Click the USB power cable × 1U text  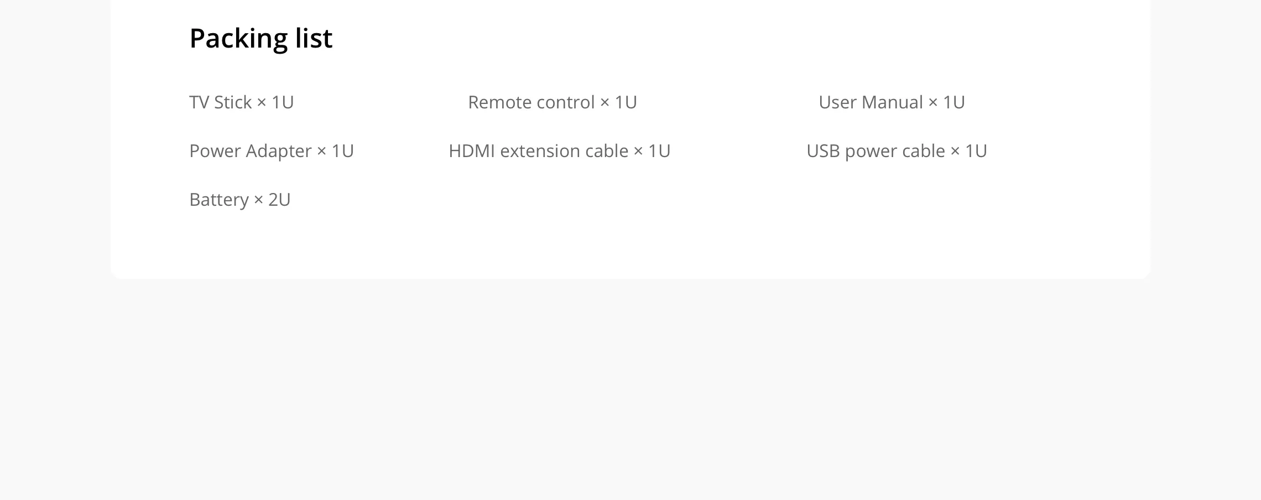897,151
